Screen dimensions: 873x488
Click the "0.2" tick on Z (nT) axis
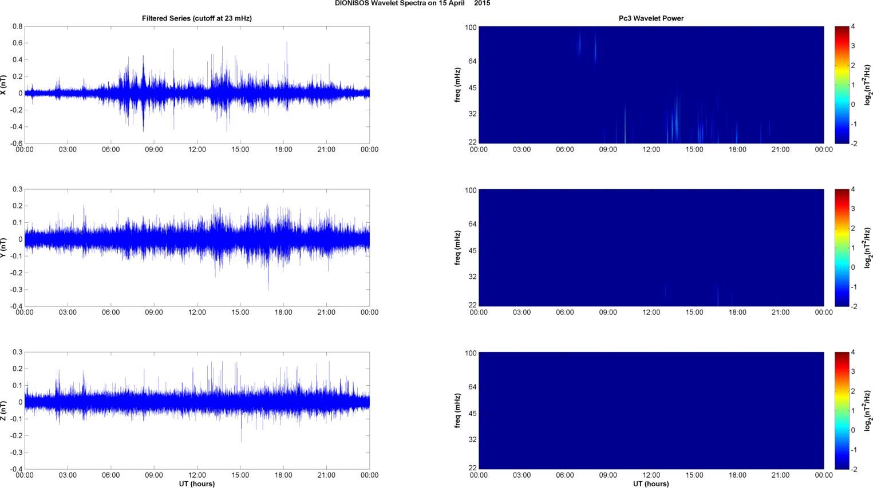point(17,369)
